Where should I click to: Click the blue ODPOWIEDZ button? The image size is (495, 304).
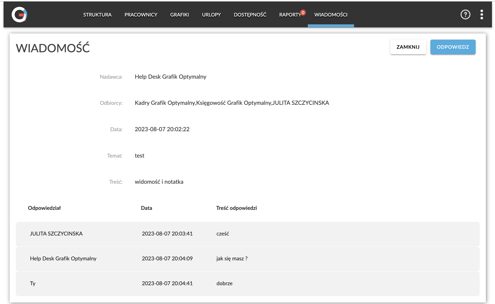(453, 47)
